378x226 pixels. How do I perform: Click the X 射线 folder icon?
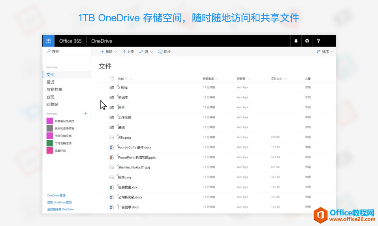tap(112, 87)
